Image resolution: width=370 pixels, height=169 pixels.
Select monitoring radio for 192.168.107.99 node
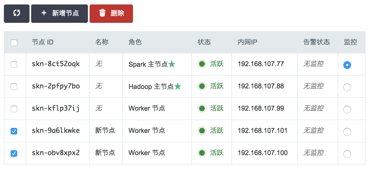pos(347,110)
